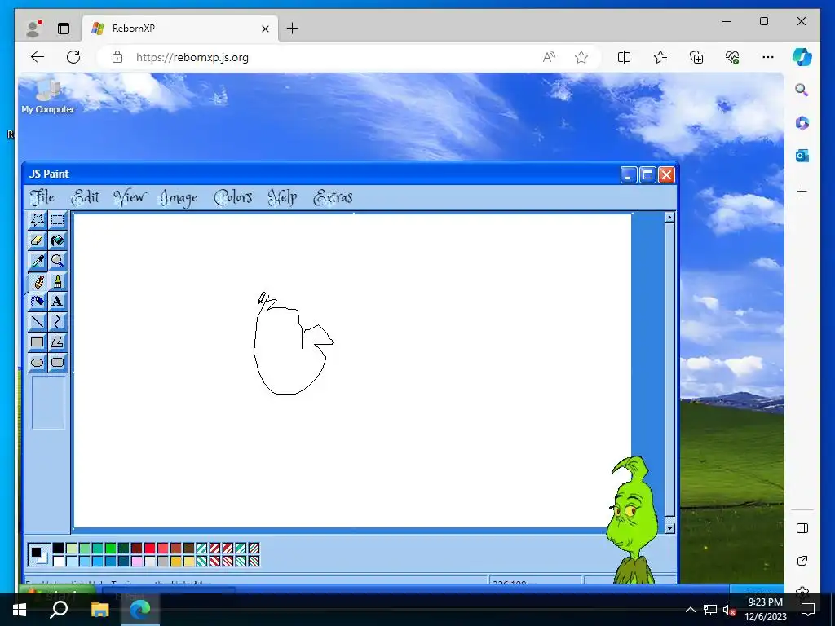Pick the bright red color swatch
The height and width of the screenshot is (626, 835).
tap(150, 549)
